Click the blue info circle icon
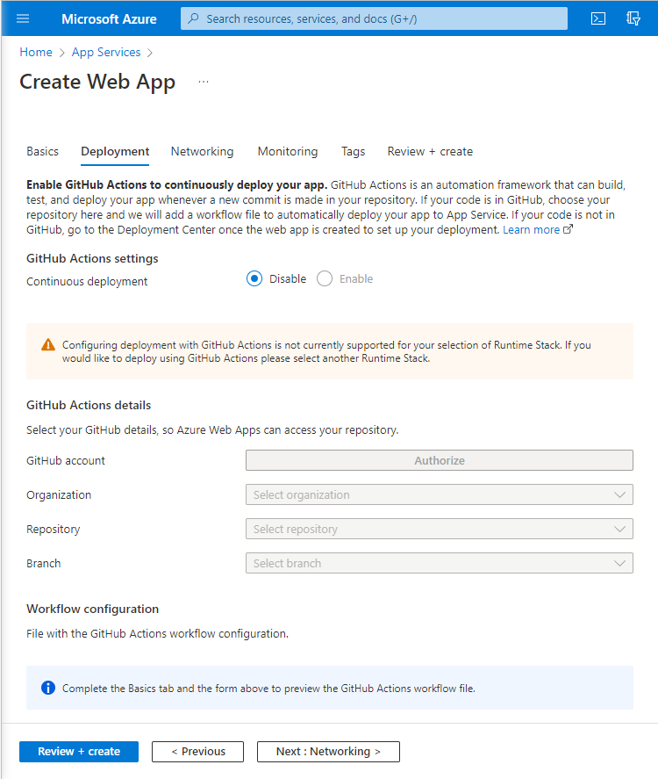 click(48, 688)
